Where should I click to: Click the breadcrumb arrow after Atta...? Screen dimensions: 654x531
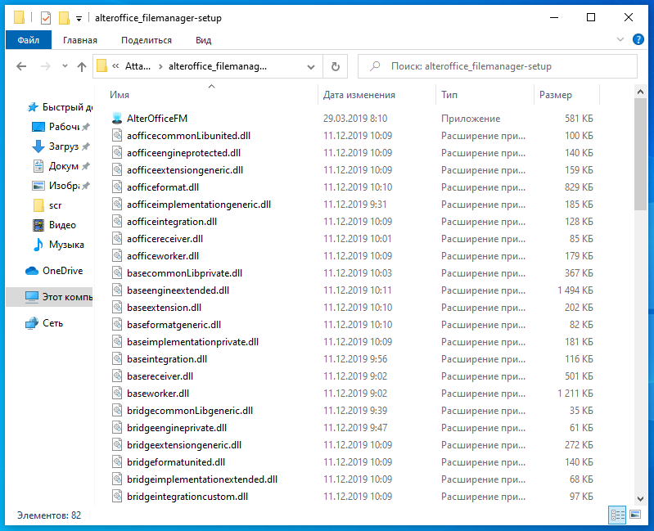tap(160, 66)
